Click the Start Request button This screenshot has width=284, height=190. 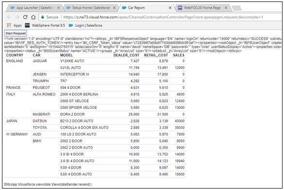click(16, 33)
